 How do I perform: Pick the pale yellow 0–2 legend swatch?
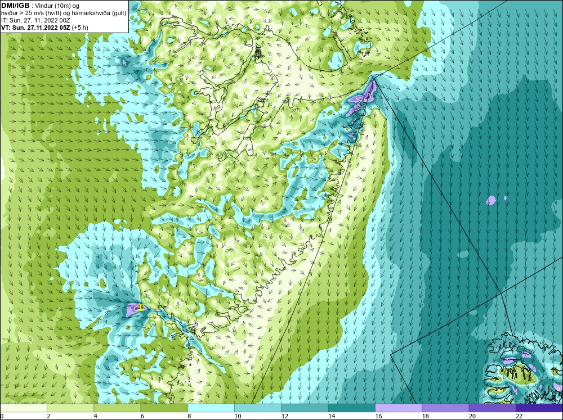(23, 408)
